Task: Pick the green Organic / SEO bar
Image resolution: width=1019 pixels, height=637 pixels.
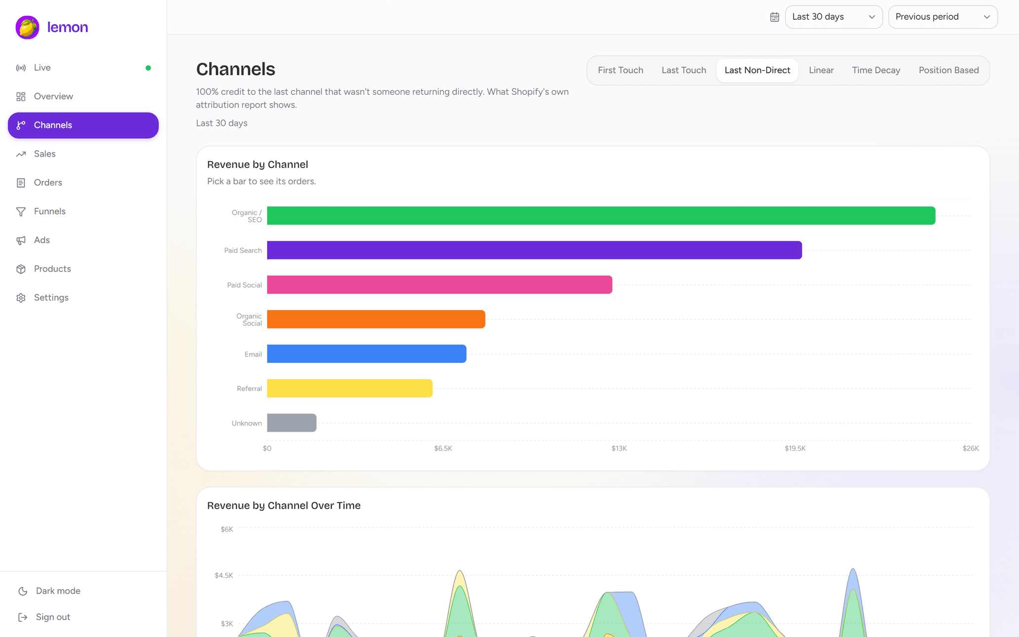Action: tap(601, 216)
